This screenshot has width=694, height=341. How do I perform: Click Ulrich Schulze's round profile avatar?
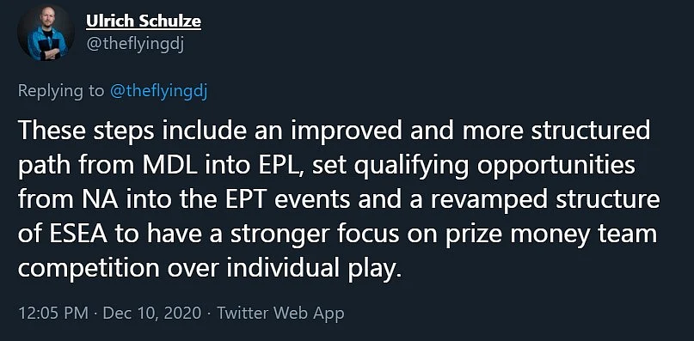click(46, 33)
